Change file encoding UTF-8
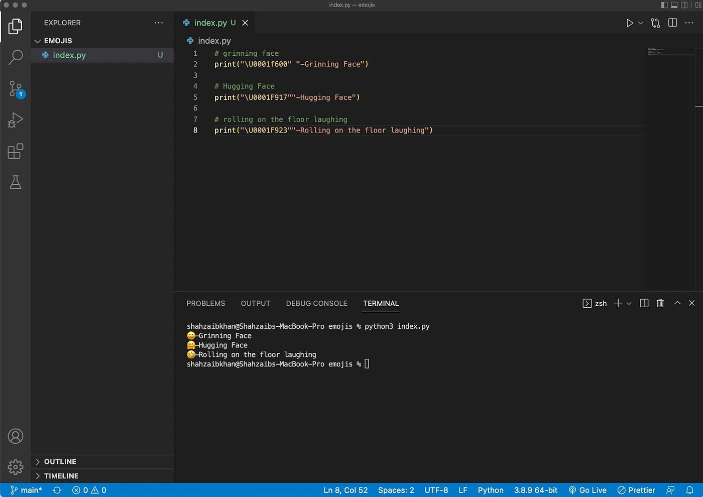 (436, 490)
